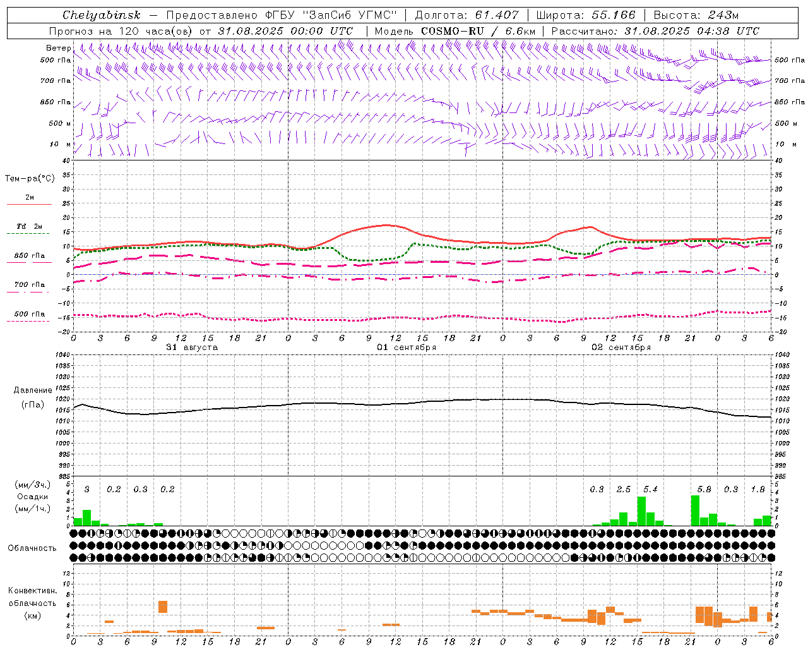Viewport: 808px width, 647px height.
Task: Click the Прогноз на 120 часа(ов) text
Action: (x=122, y=31)
